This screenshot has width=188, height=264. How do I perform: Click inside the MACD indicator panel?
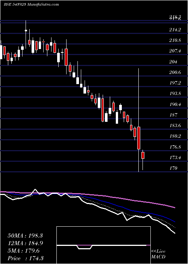[103, 245]
